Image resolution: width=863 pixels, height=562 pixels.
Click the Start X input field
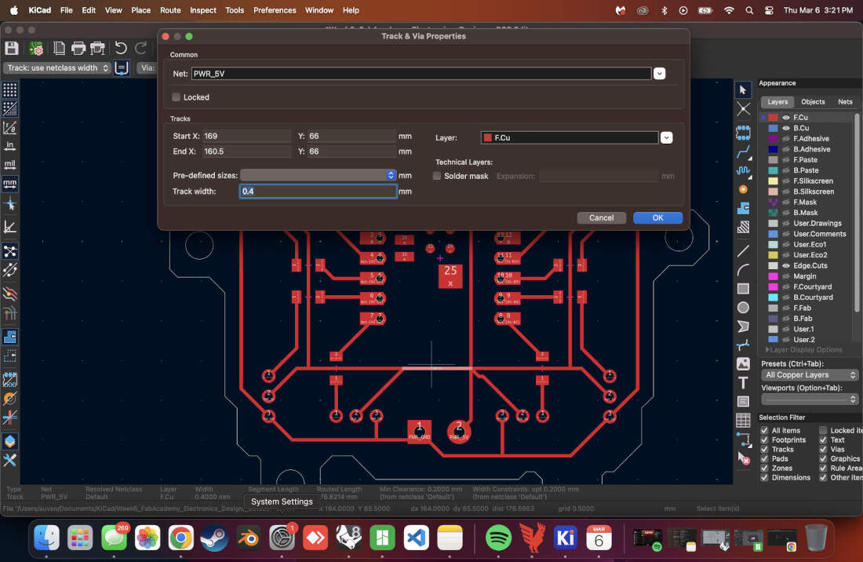click(x=246, y=136)
